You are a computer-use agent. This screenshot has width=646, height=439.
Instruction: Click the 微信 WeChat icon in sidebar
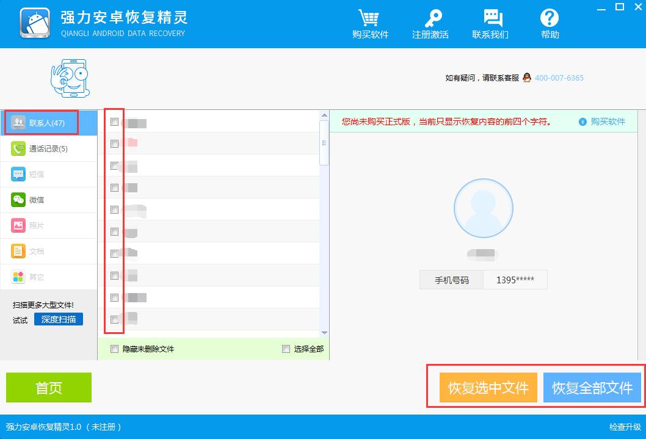click(x=20, y=200)
